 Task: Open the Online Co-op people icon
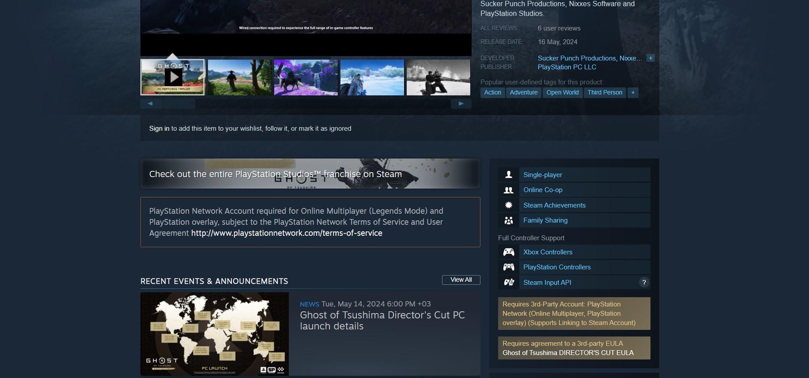[x=509, y=190]
